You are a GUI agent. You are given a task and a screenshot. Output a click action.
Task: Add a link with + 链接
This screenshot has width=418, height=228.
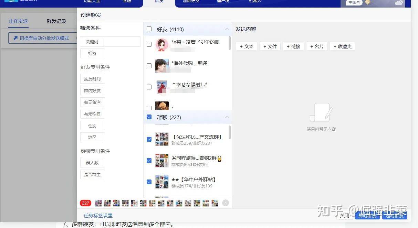(293, 46)
